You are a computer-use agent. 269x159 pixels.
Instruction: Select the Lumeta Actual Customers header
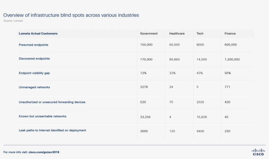[x=38, y=33]
